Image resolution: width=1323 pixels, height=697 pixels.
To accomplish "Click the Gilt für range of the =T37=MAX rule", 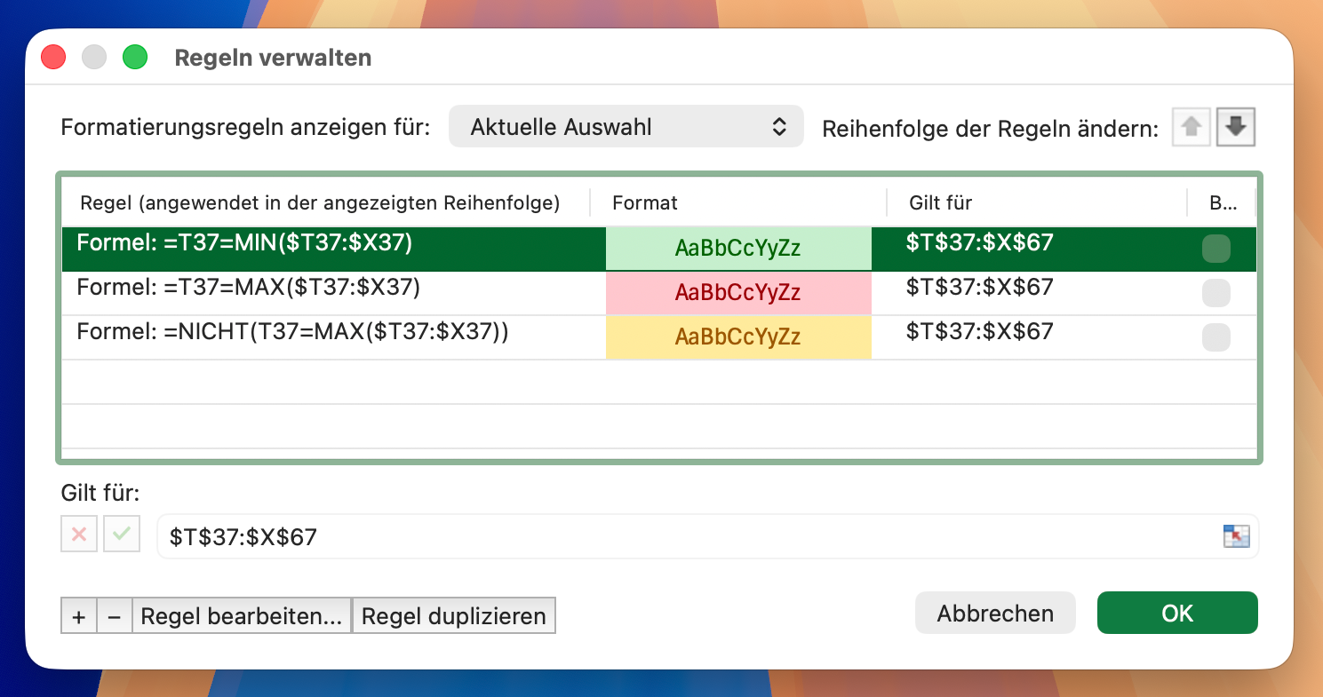I will point(980,287).
